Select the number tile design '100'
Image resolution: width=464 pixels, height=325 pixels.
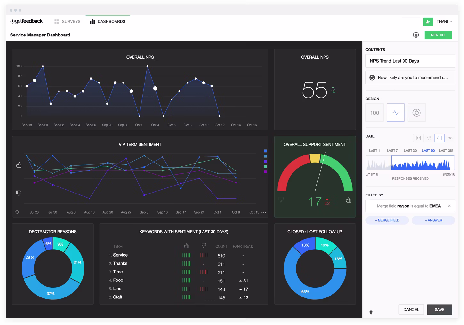click(x=374, y=113)
